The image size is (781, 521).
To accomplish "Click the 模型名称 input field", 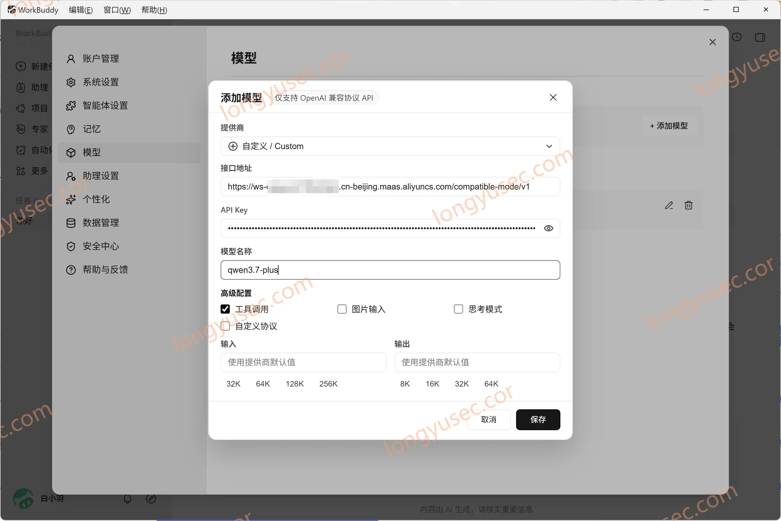I will click(390, 270).
